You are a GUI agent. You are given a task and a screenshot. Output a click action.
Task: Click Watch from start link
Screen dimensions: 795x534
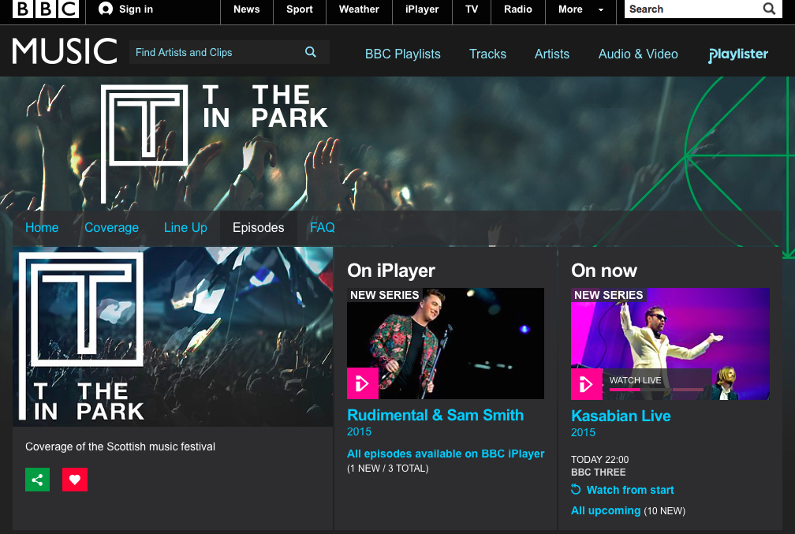pos(630,490)
